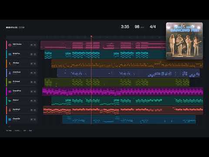Screen dimensions: 209x157
Task: Mute the CleanGtr track
Action: [x=31, y=119]
